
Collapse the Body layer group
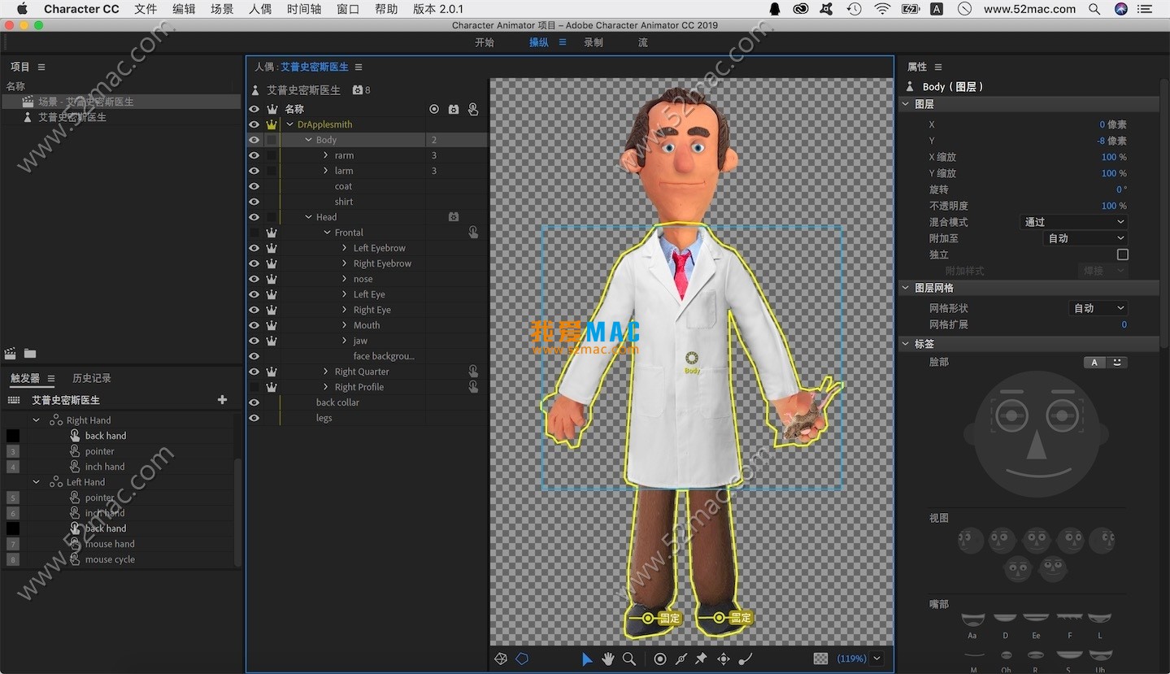pyautogui.click(x=309, y=140)
